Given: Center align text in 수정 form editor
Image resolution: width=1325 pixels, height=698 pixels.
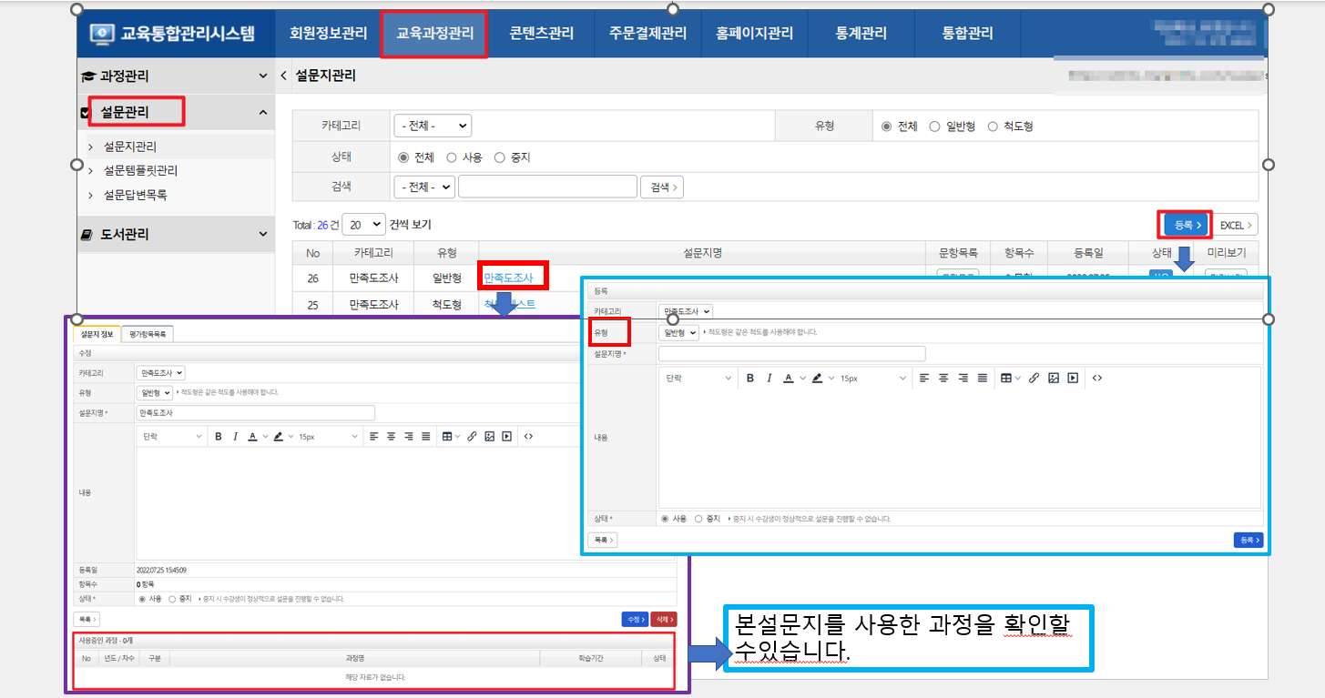Looking at the screenshot, I should (x=391, y=437).
